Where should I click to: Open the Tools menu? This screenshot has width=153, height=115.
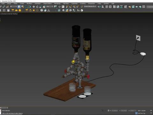click(x=3, y=4)
